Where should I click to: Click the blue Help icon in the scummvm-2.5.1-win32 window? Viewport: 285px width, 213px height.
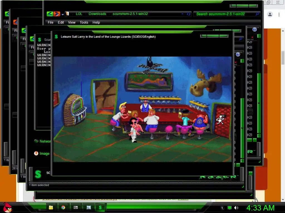click(x=255, y=29)
